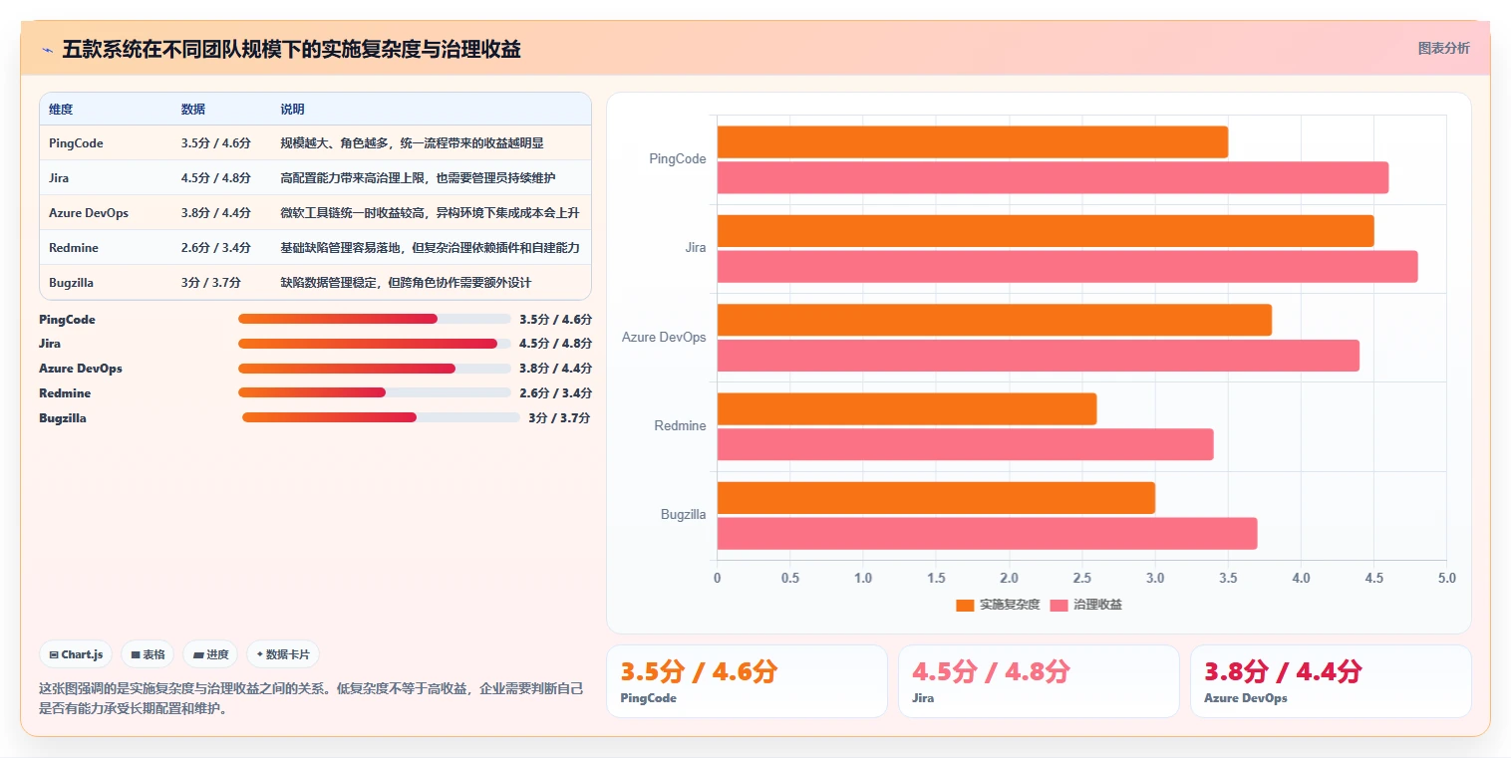Click PingCode orange 实施复杂度 chart bar

[x=973, y=142]
